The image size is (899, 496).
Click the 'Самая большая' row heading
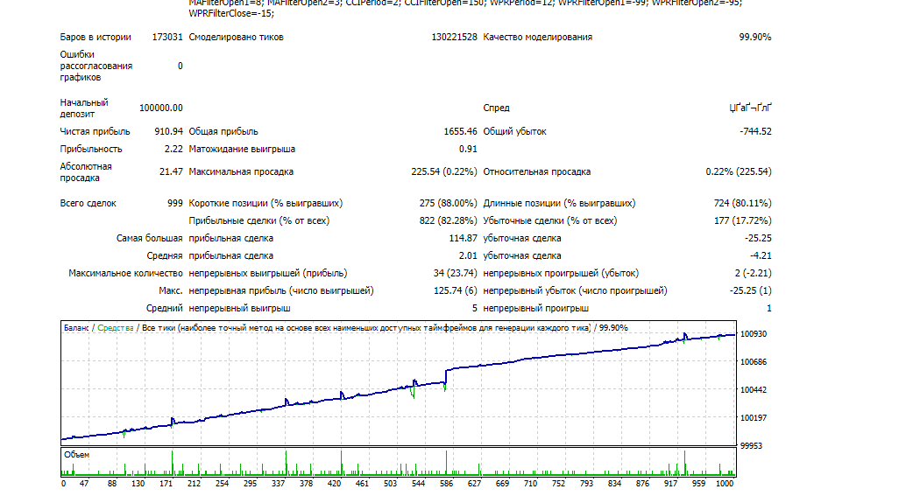150,239
